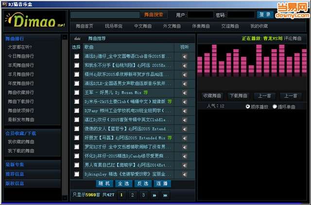The height and width of the screenshot is (205, 311).
Task: Play Djkingsley 精选 track via speaker icon
Action: (185, 174)
